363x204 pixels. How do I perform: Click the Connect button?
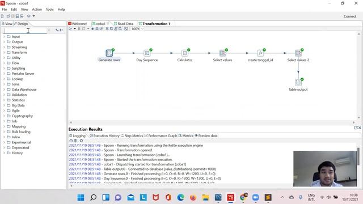[x=350, y=16]
